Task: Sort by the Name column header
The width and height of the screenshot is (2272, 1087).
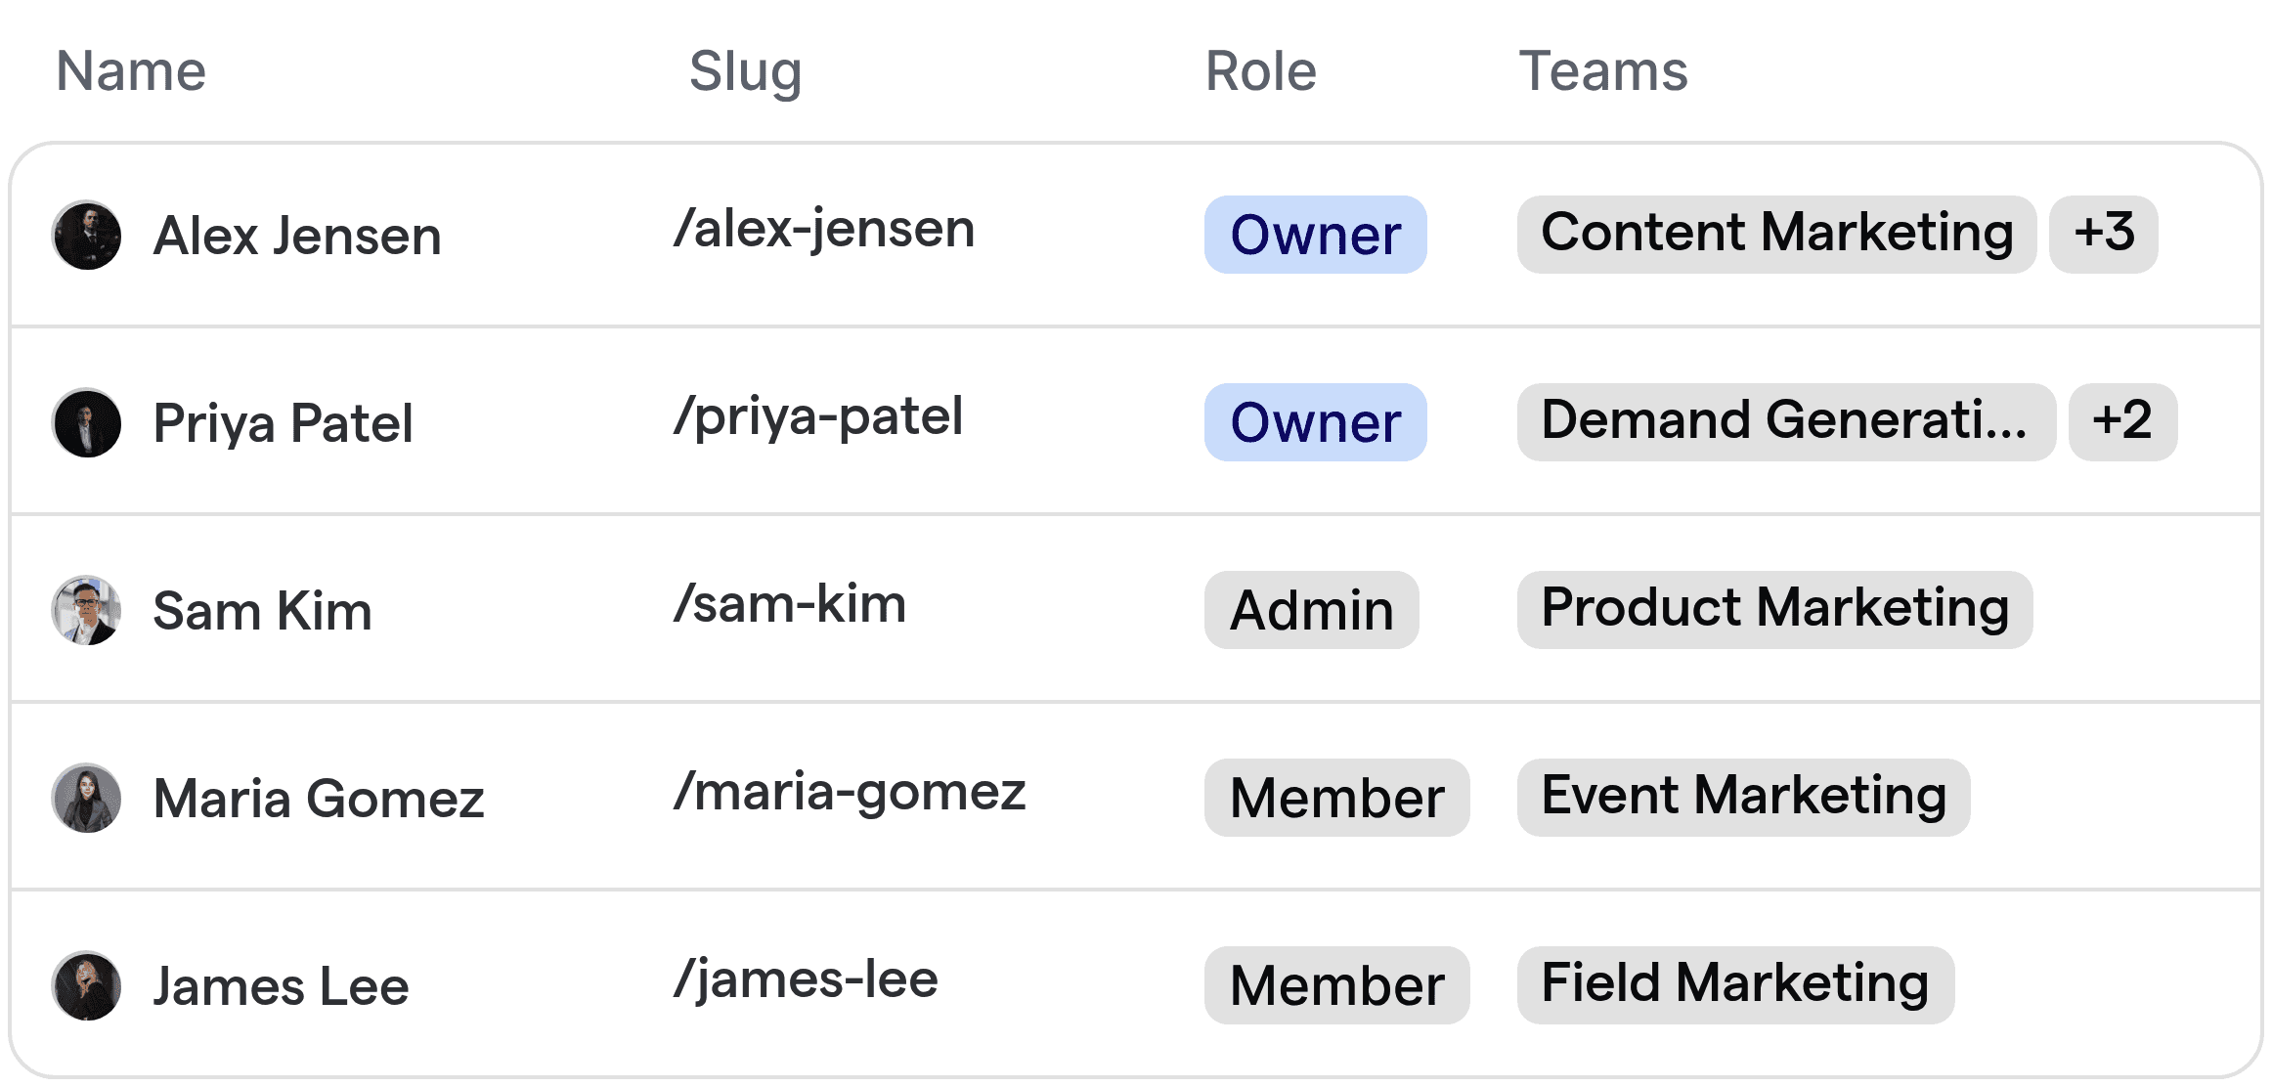Action: pos(131,69)
